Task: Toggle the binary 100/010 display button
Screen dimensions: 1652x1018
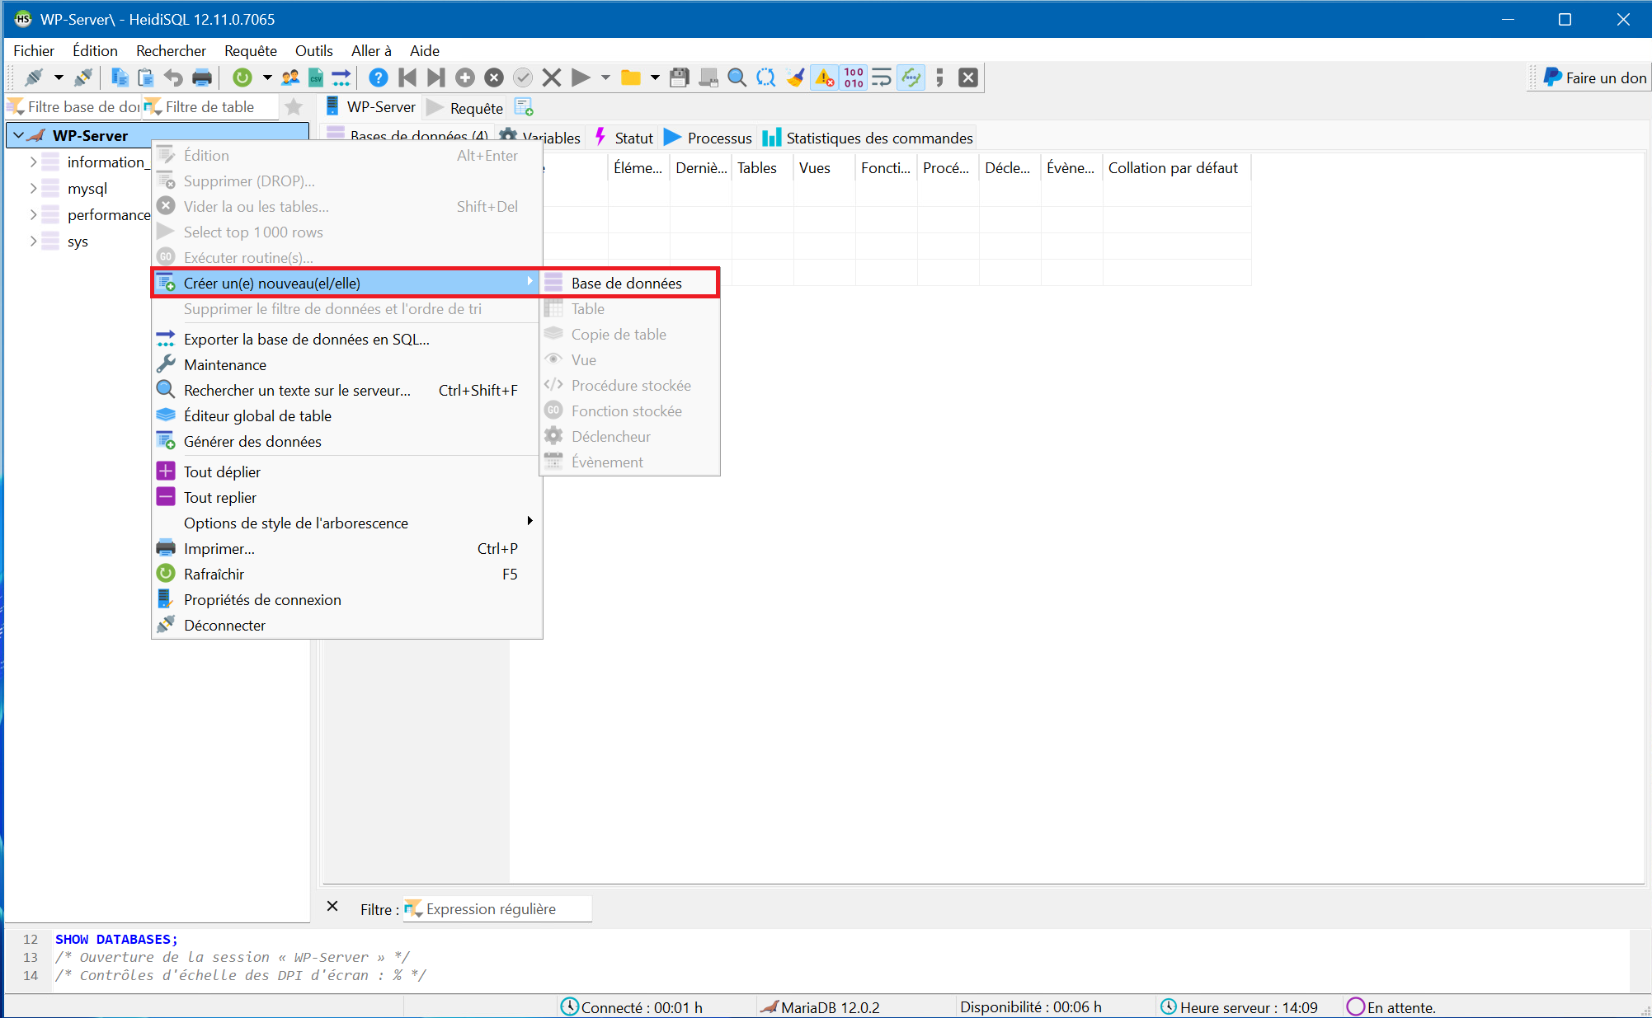Action: click(x=854, y=77)
